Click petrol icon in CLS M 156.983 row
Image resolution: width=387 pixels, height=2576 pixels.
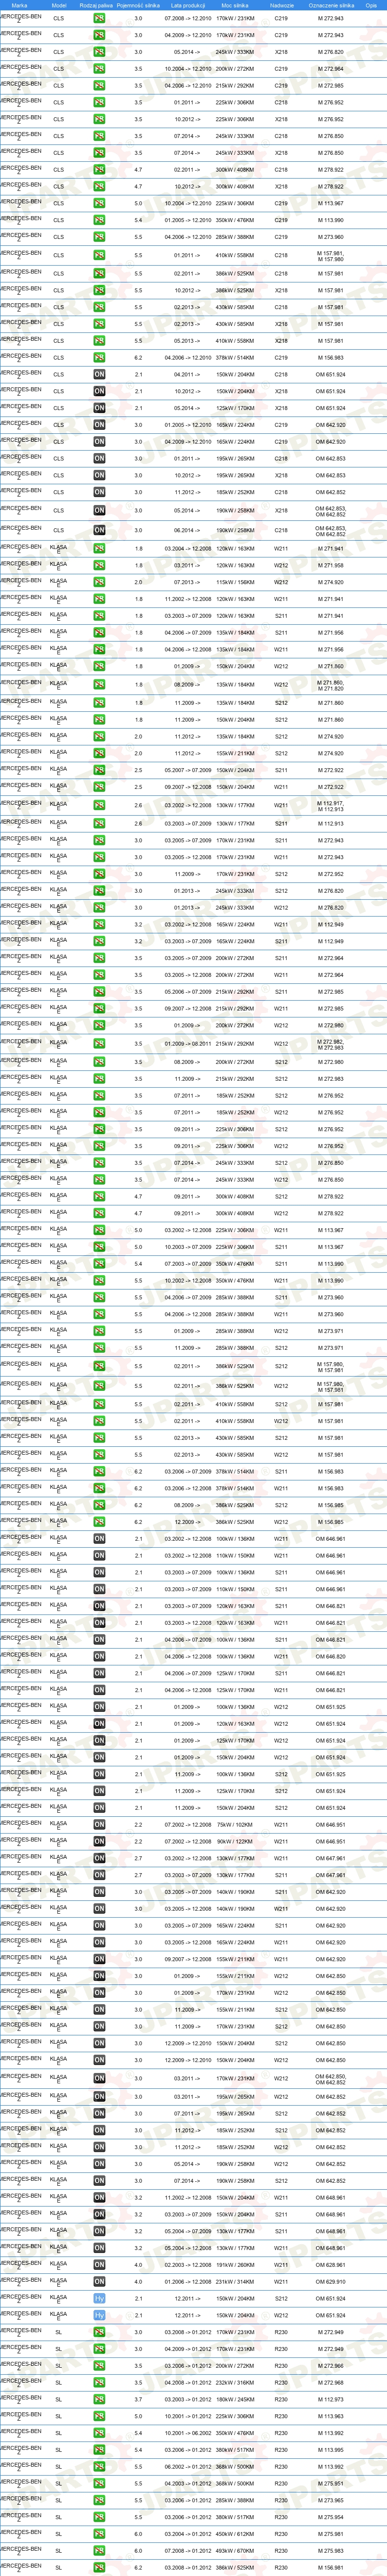pyautogui.click(x=99, y=357)
